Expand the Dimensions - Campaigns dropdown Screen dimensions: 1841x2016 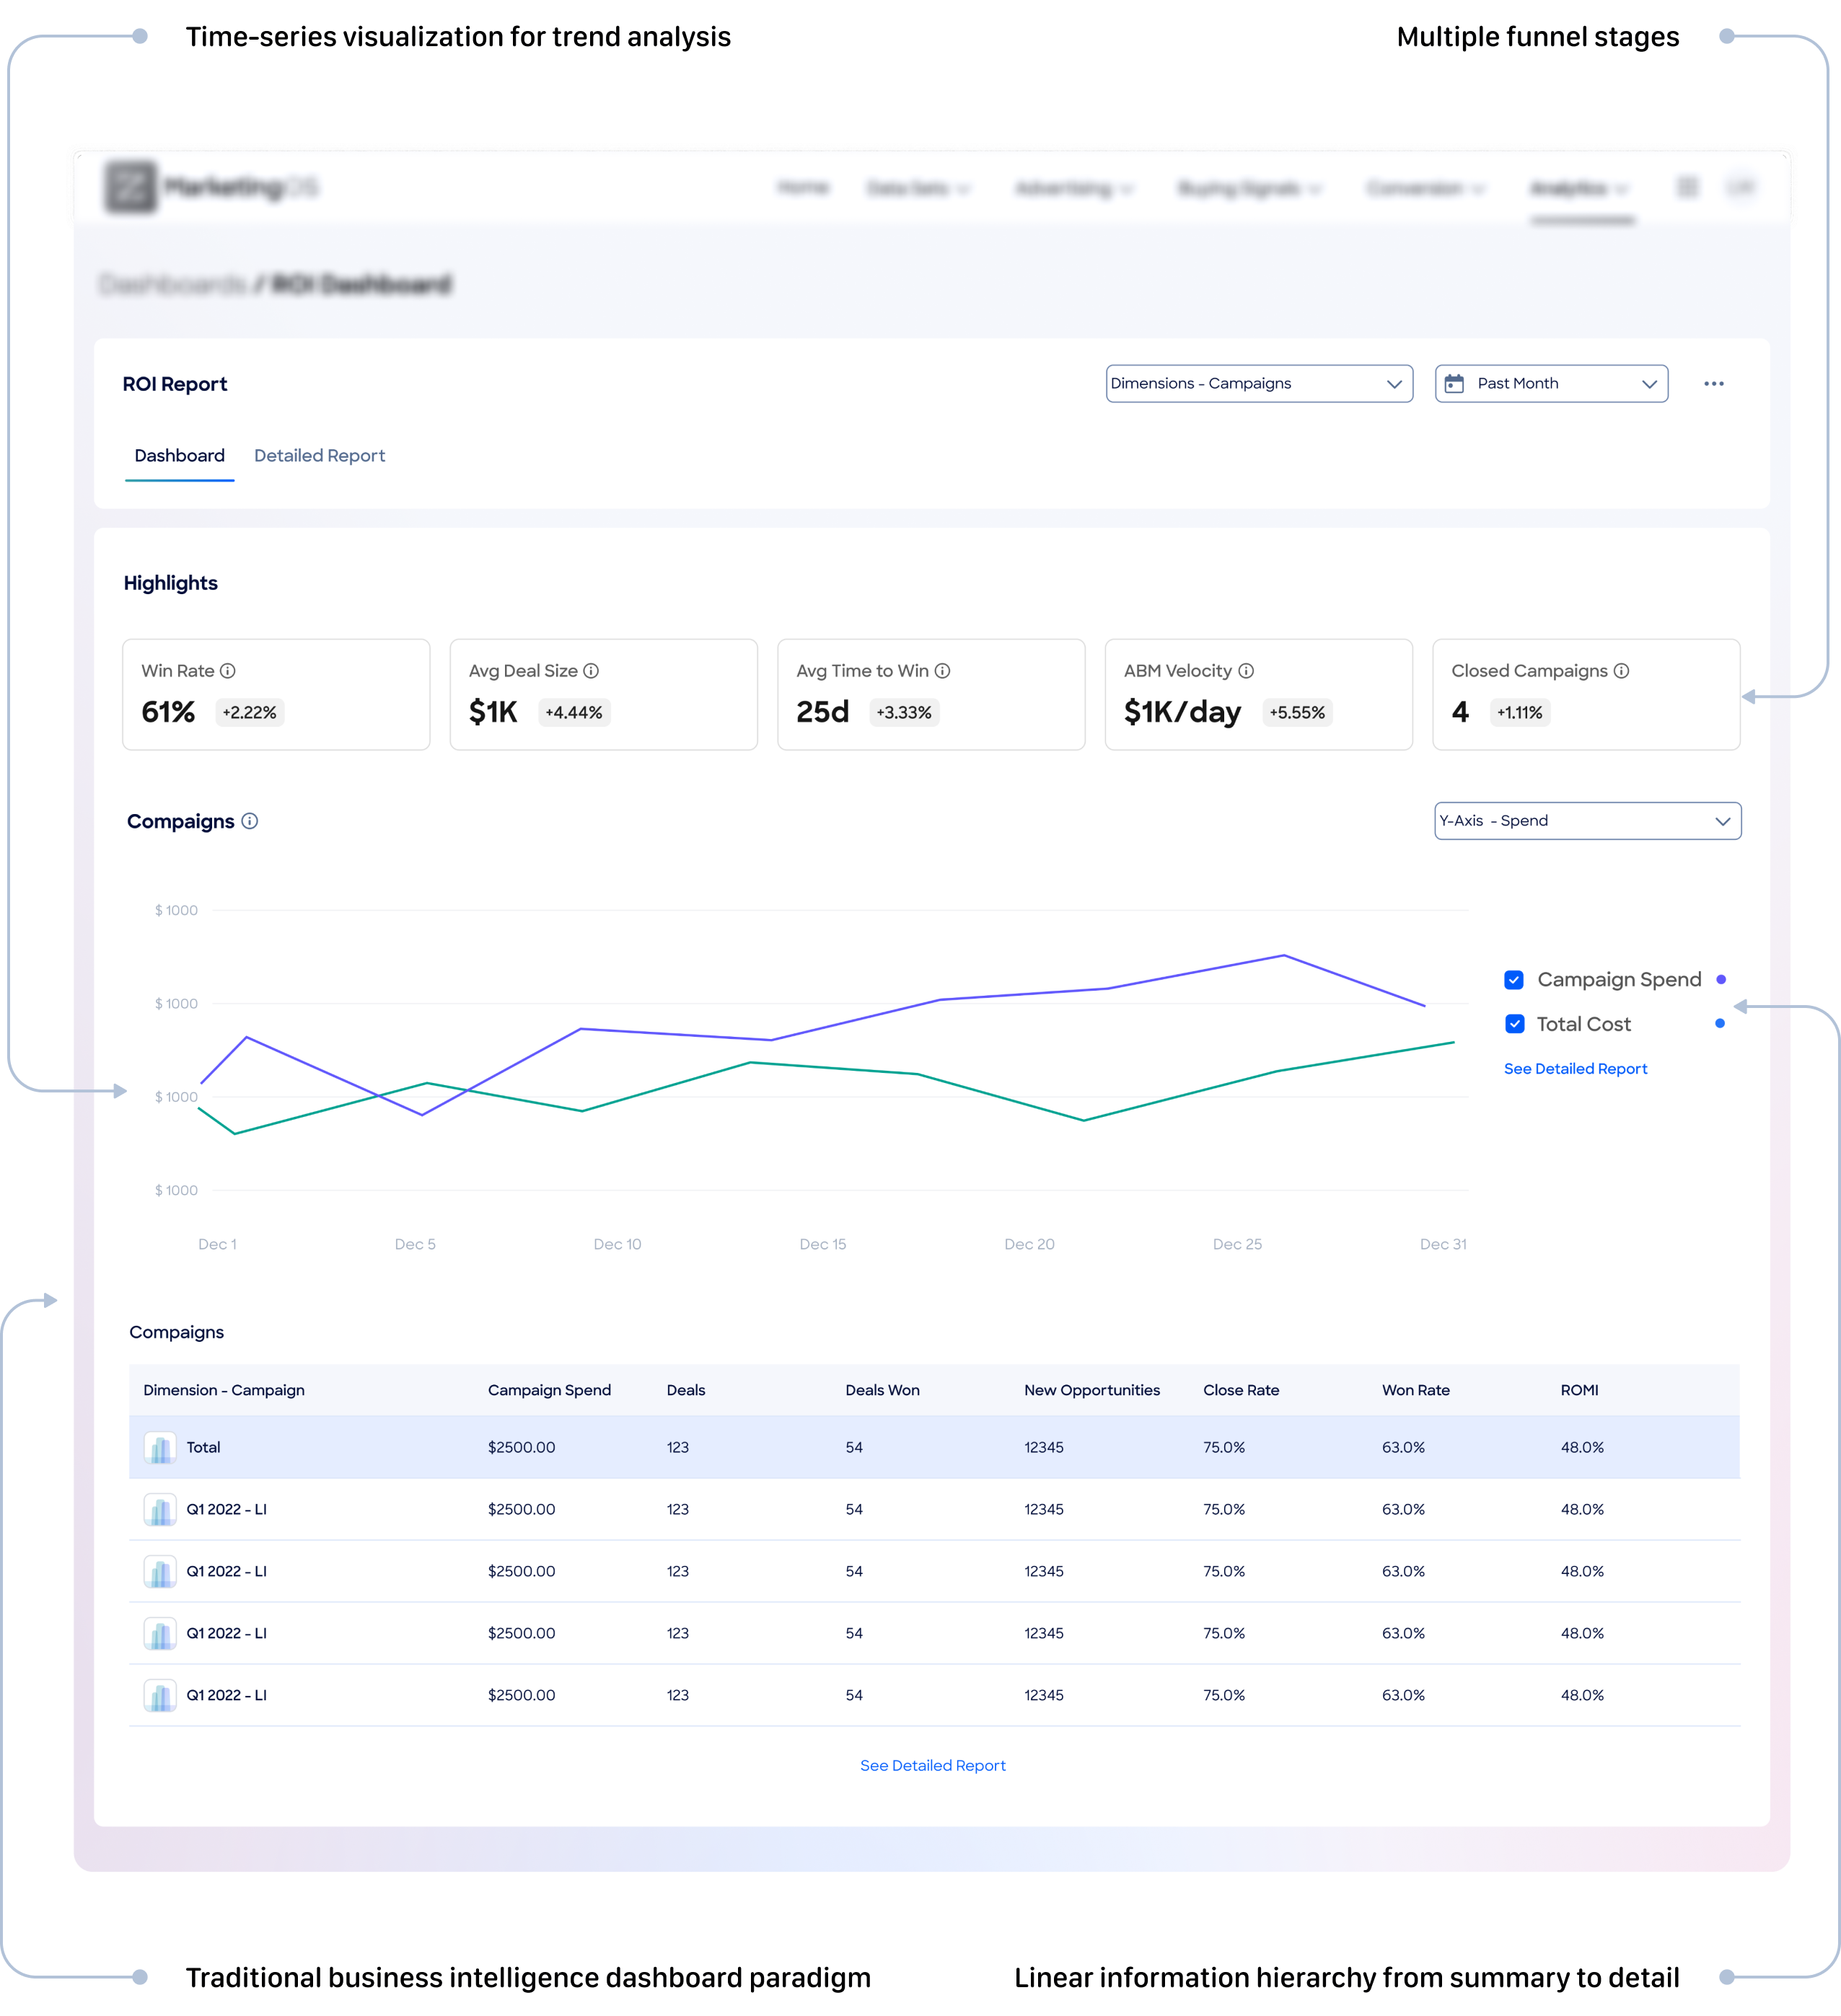pos(1259,384)
